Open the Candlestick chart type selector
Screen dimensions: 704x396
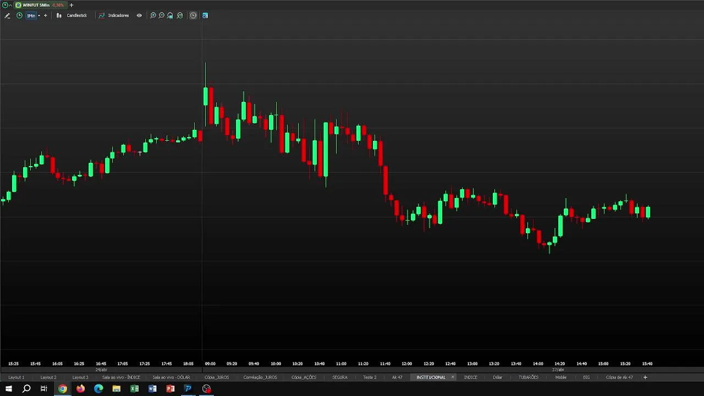coord(76,15)
